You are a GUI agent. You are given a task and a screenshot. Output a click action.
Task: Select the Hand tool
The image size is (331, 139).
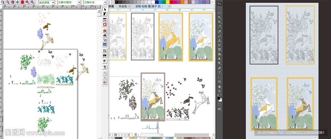219,87
